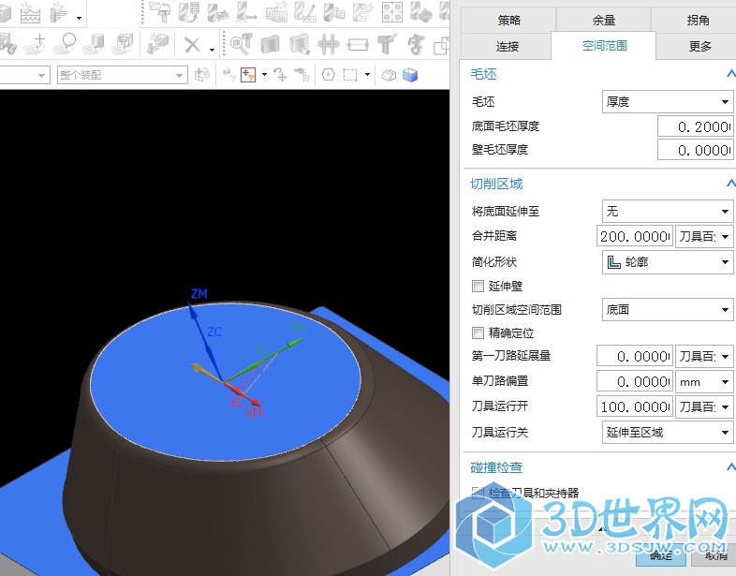The width and height of the screenshot is (736, 576).
Task: Open the 刀具运行开 unit dropdown
Action: (704, 406)
